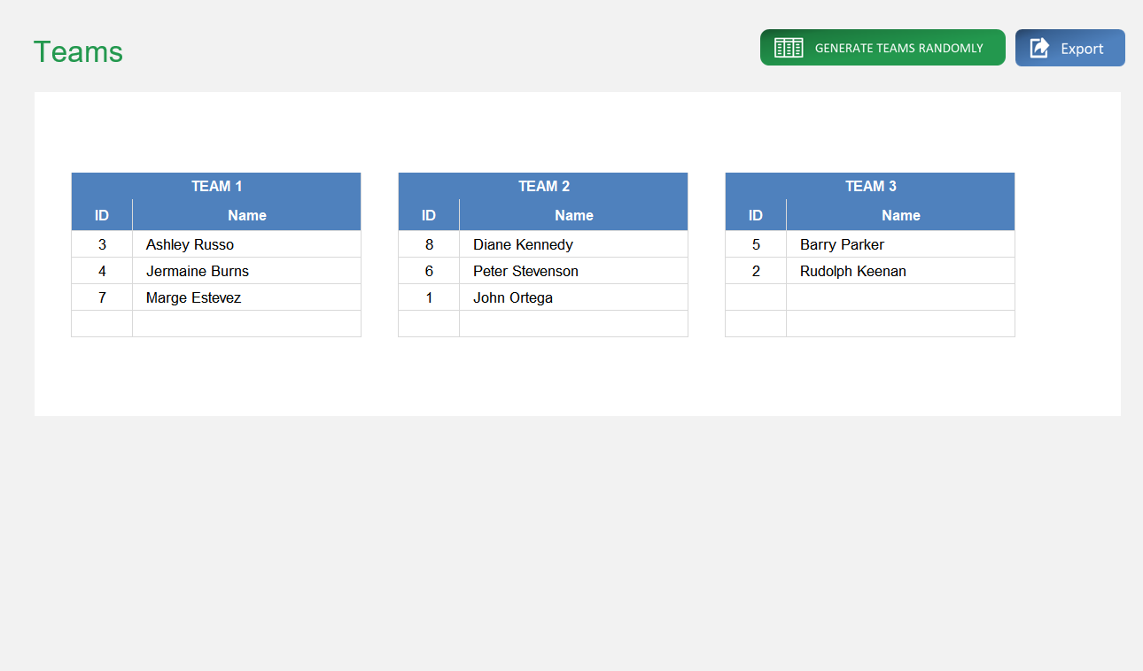The width and height of the screenshot is (1143, 671).
Task: Select Peter Stevenson in TEAM 2
Action: point(525,271)
